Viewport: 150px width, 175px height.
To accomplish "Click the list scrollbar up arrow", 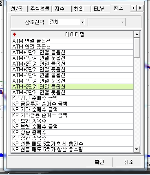I will (137, 35).
